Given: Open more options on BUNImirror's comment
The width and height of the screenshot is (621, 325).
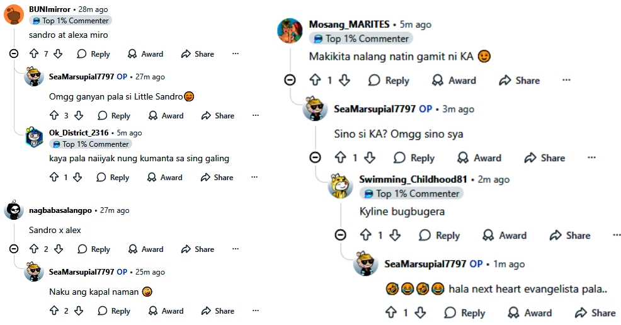Looking at the screenshot, I should (x=236, y=54).
